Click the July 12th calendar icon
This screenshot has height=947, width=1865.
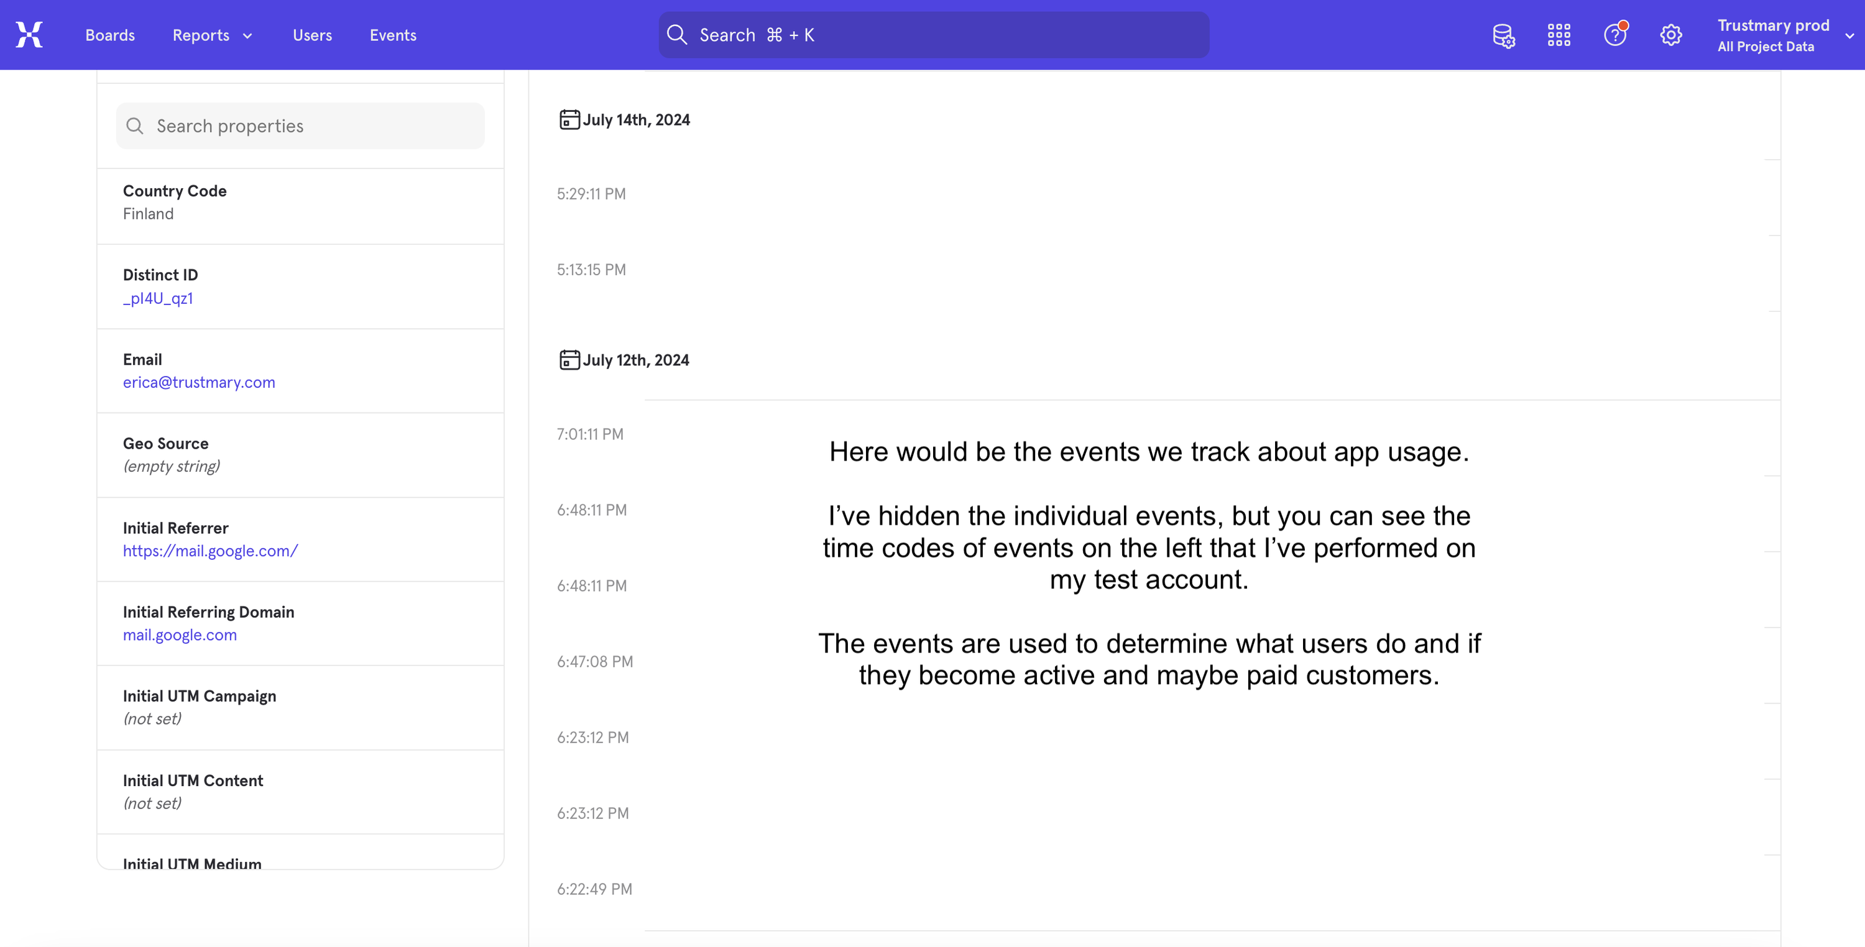[569, 360]
